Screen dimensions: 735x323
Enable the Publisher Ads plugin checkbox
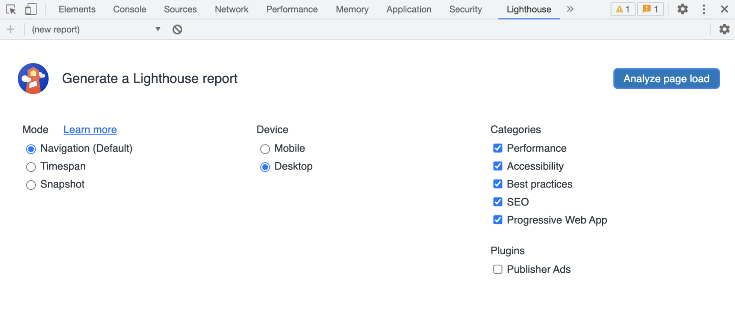[x=497, y=269]
